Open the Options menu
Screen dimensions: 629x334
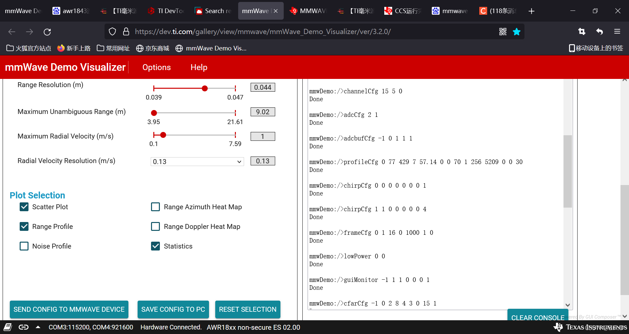click(157, 67)
